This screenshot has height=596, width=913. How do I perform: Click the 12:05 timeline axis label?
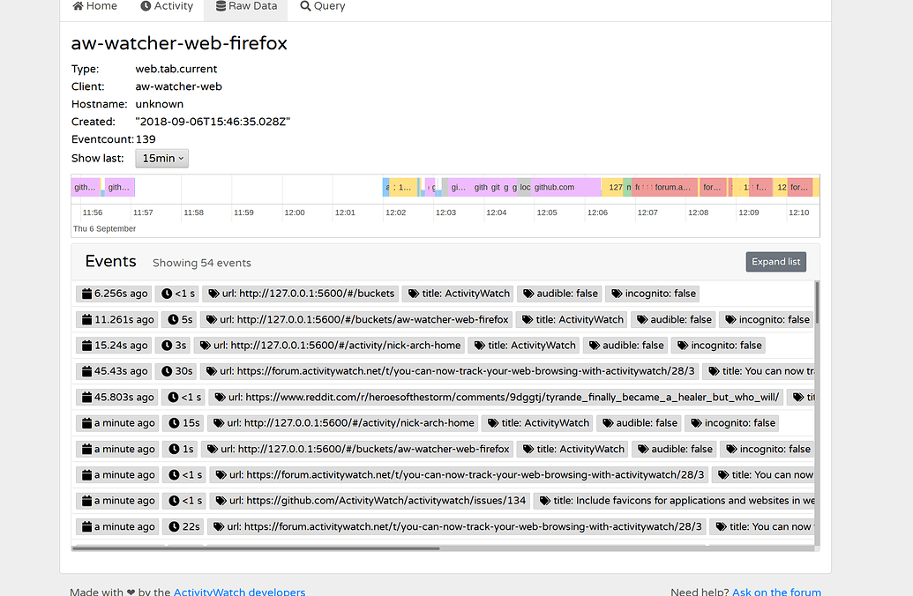click(x=547, y=212)
